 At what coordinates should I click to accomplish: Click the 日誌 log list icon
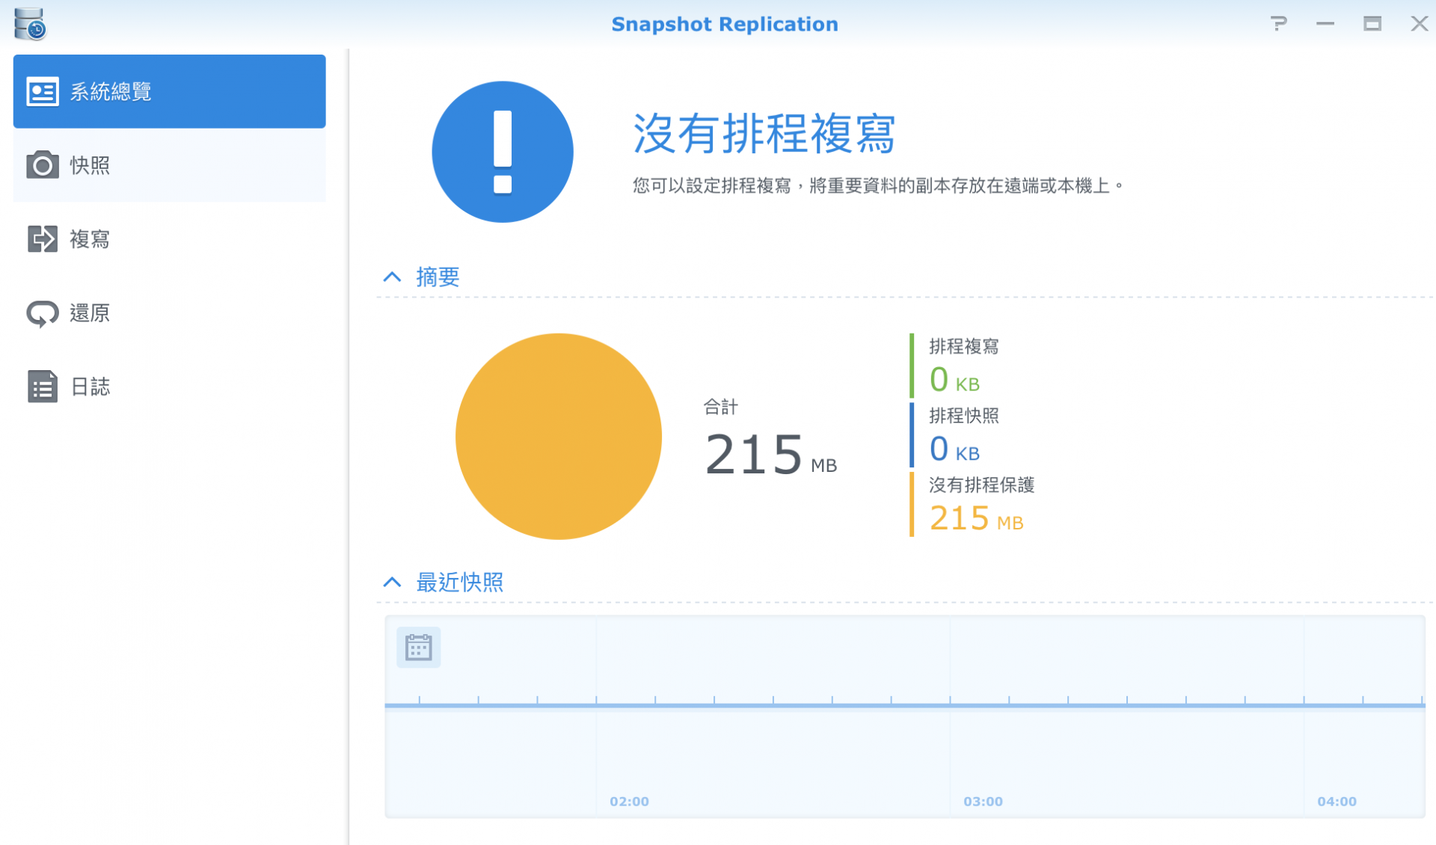(x=43, y=387)
